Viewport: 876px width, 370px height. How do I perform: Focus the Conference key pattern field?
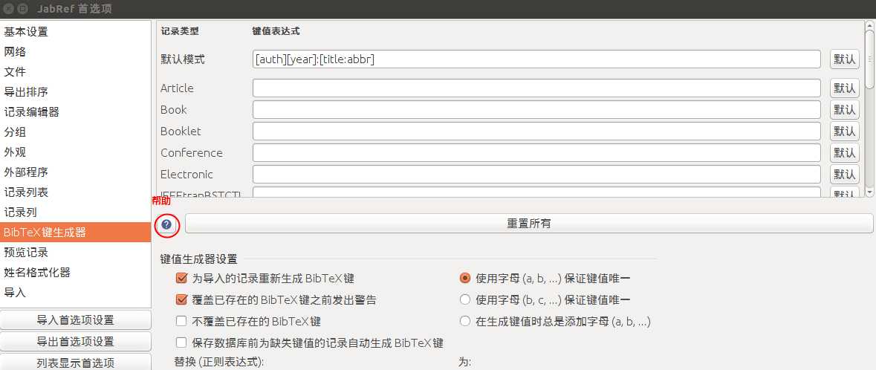(536, 152)
